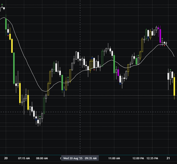Select the day 20 date label on the axis

point(6,158)
